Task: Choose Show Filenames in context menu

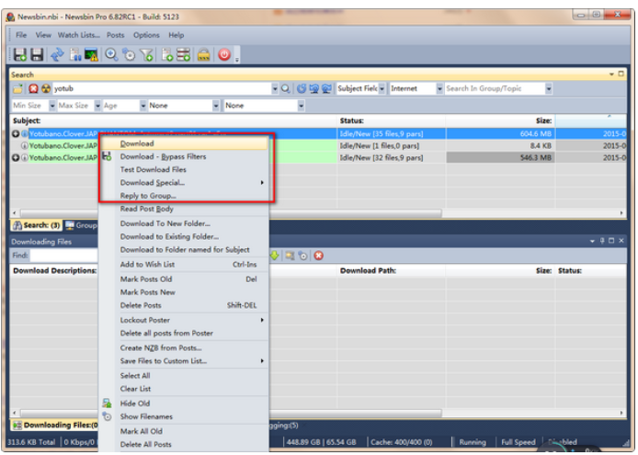Action: tap(184, 416)
